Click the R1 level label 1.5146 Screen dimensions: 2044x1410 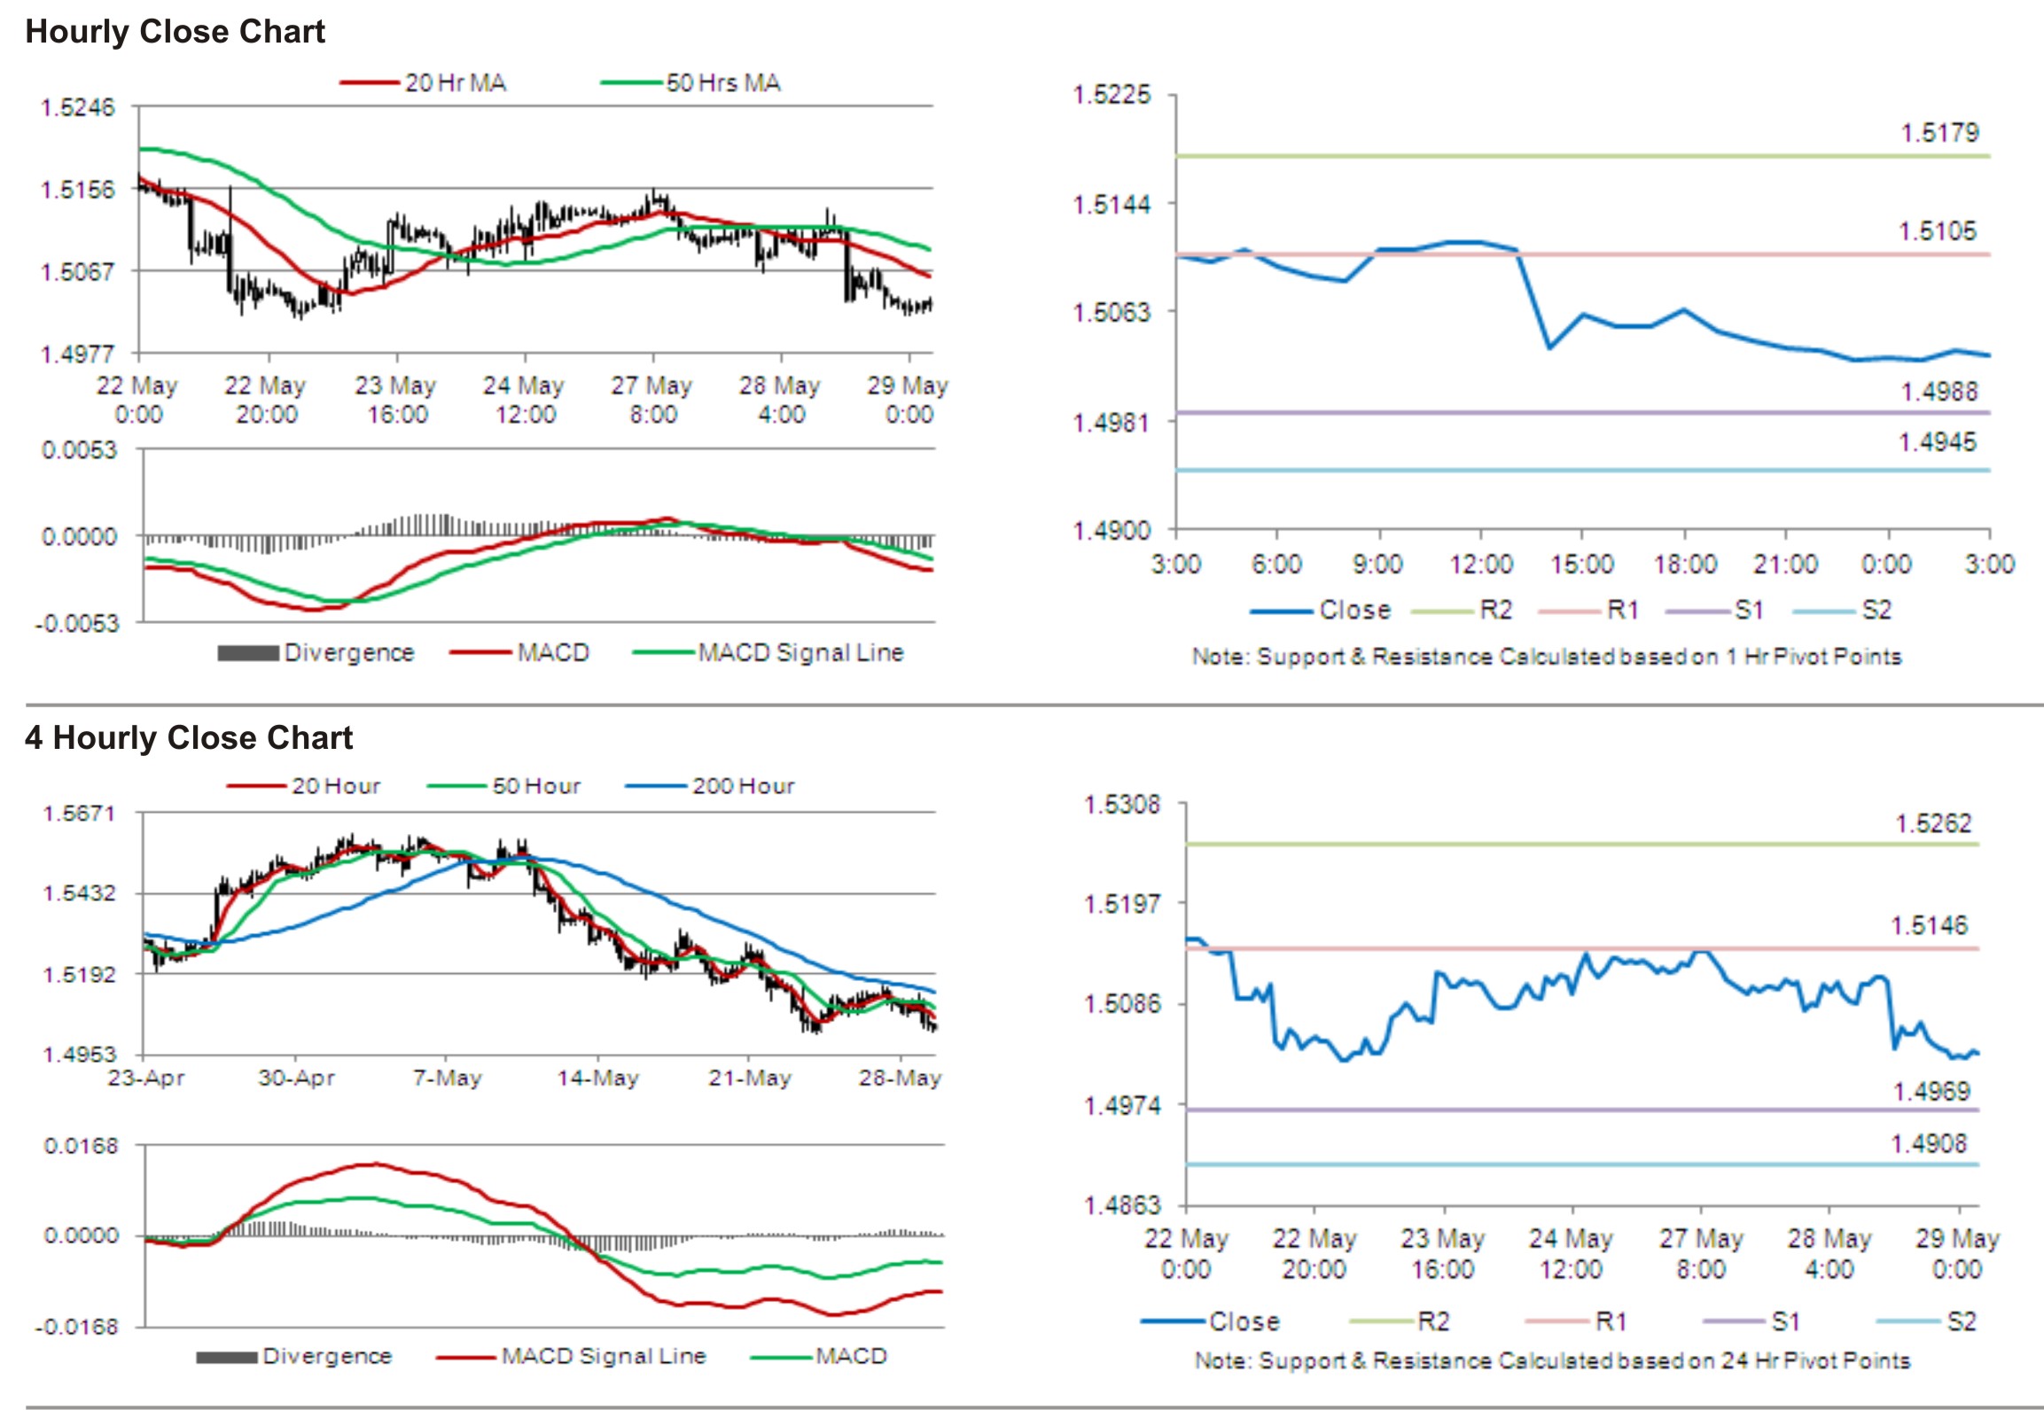(x=1929, y=926)
